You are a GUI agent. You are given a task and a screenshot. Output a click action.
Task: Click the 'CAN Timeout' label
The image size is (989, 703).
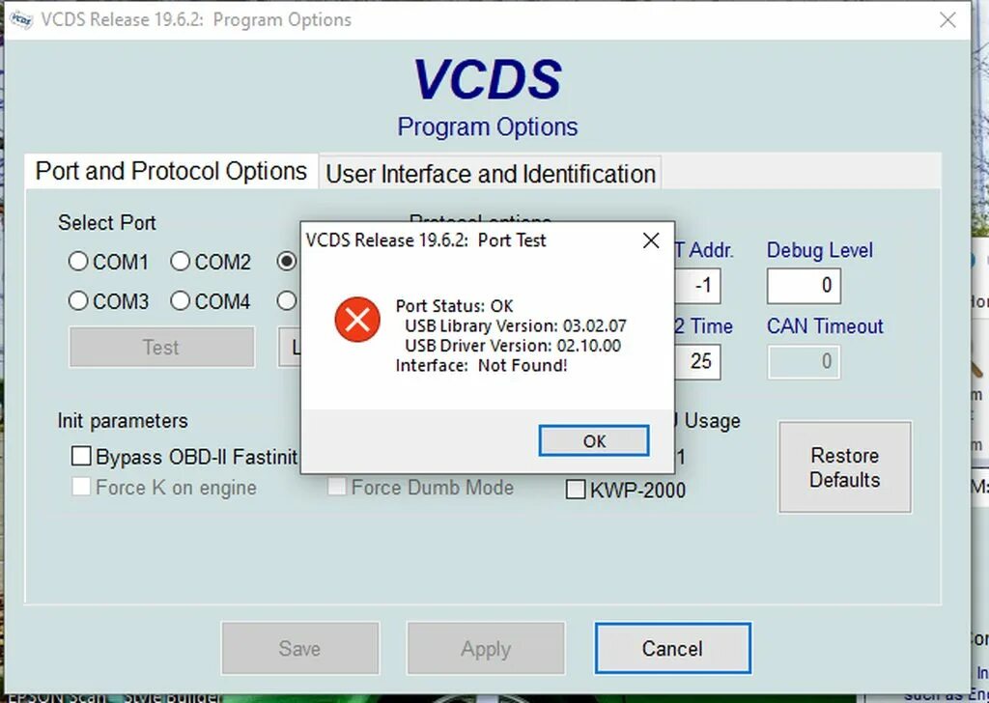[x=825, y=326]
